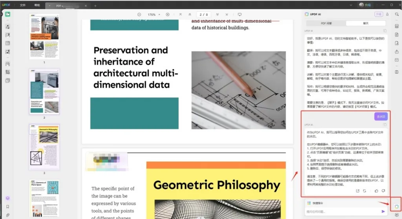
Task: Select page 3 thumbnail
Action: click(44, 147)
